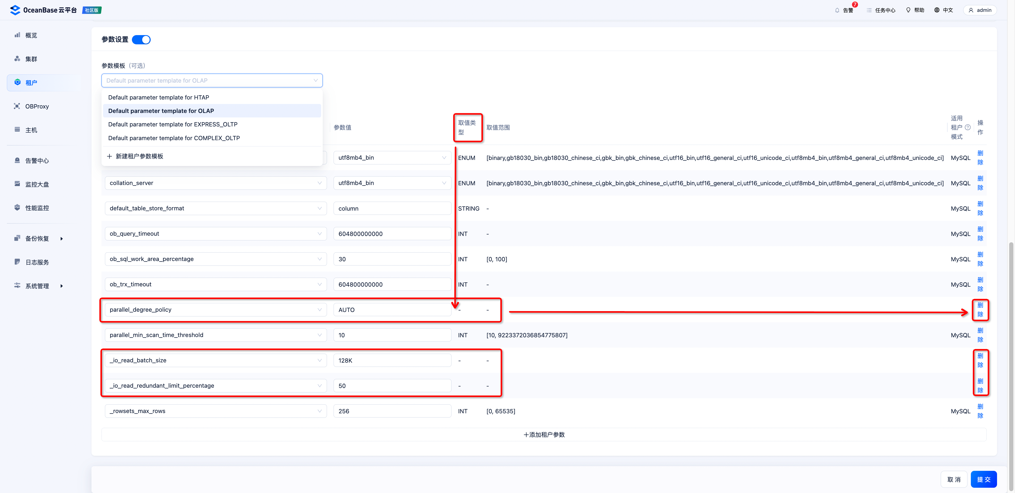Toggle the 参数设置 switch off
This screenshot has height=493, width=1015.
point(141,40)
